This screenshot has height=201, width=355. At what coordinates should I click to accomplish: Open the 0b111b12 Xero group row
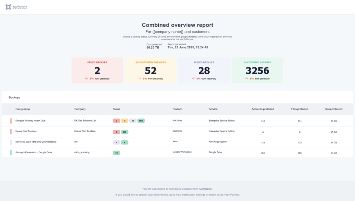[36, 142]
